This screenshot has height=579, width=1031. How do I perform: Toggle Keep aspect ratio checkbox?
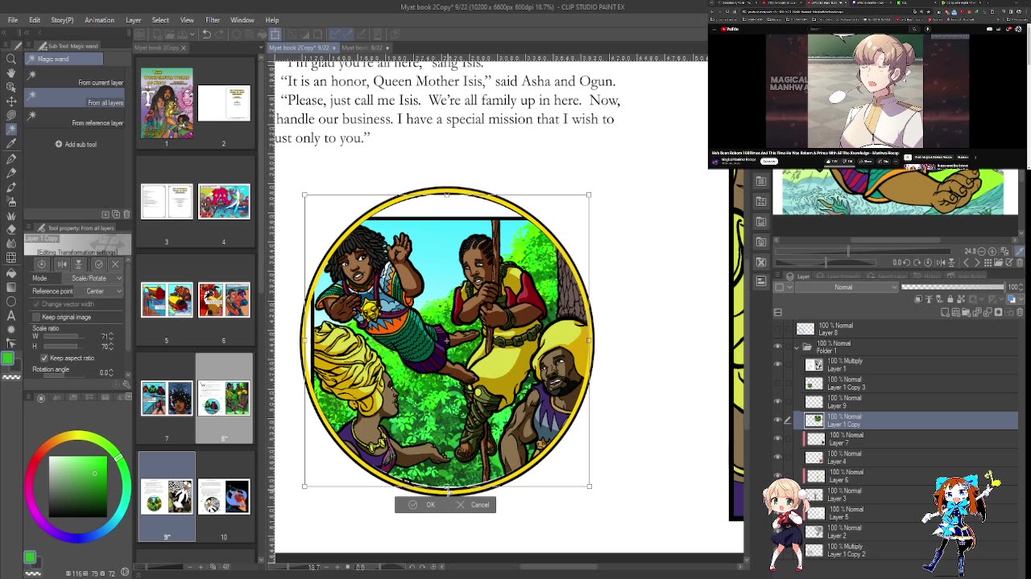(44, 358)
